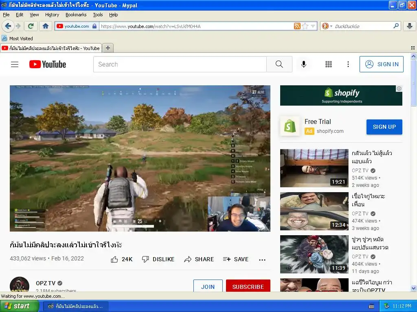Open a new tab with plus button
Screen dimensions: 417x312
108,48
